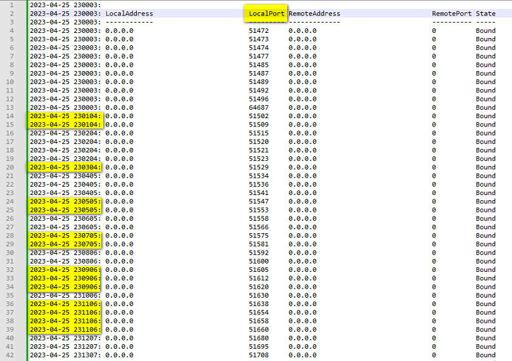512x361 pixels.
Task: Click port number 51492
Action: [x=259, y=90]
